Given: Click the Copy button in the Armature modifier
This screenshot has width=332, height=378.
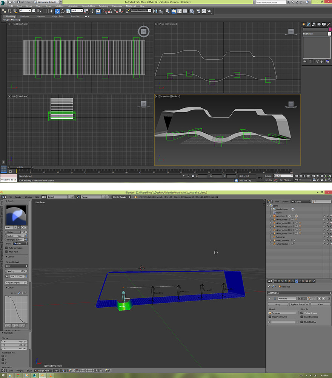Looking at the screenshot, I should [x=320, y=304].
